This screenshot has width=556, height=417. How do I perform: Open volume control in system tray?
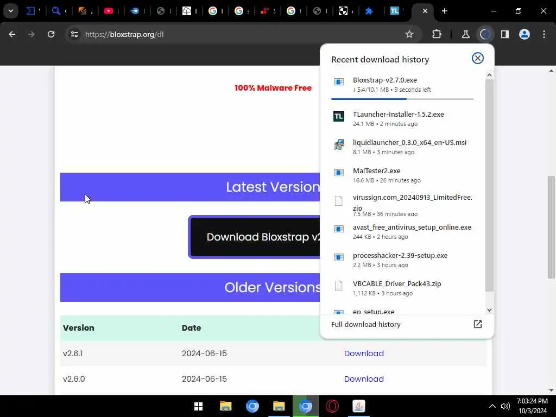tap(506, 406)
